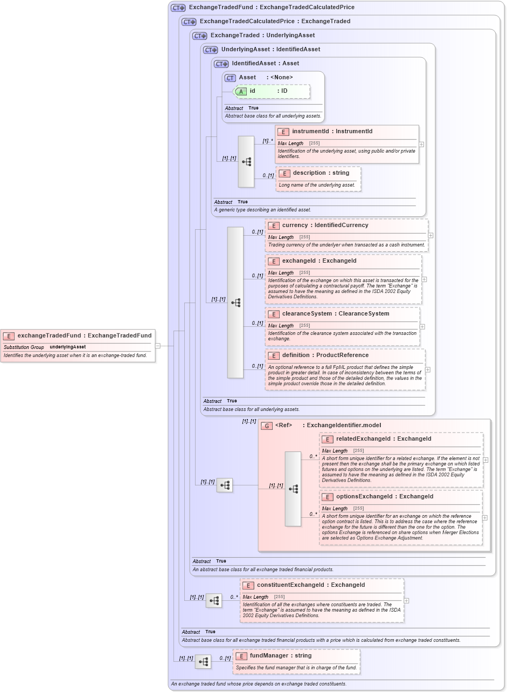
Task: Click the instrumentId : InstrumentId label
Action: [332, 132]
